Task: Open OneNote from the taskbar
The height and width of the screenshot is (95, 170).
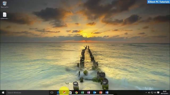Action: 88,93
